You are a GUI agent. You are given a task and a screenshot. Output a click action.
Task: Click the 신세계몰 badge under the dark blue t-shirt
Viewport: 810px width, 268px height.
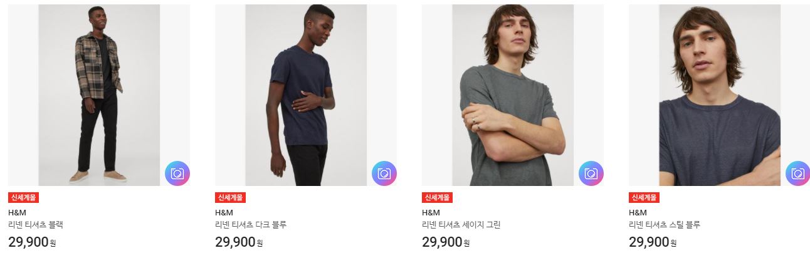(x=230, y=197)
